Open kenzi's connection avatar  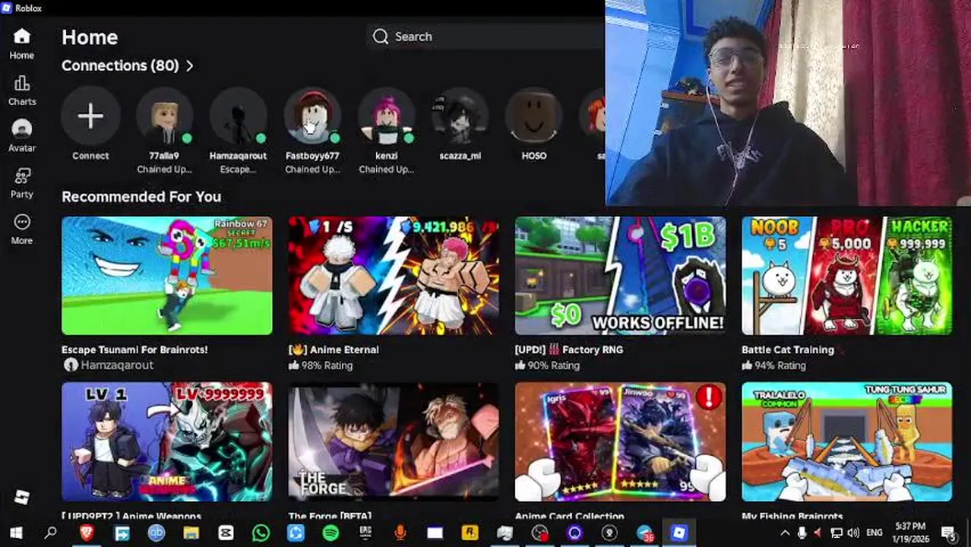pyautogui.click(x=386, y=116)
